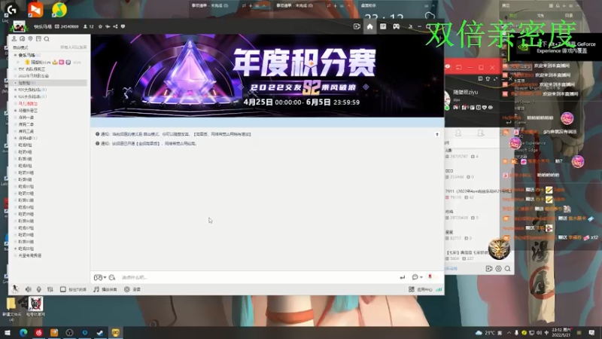Open the YY home page icon
The image size is (602, 339).
(x=369, y=26)
